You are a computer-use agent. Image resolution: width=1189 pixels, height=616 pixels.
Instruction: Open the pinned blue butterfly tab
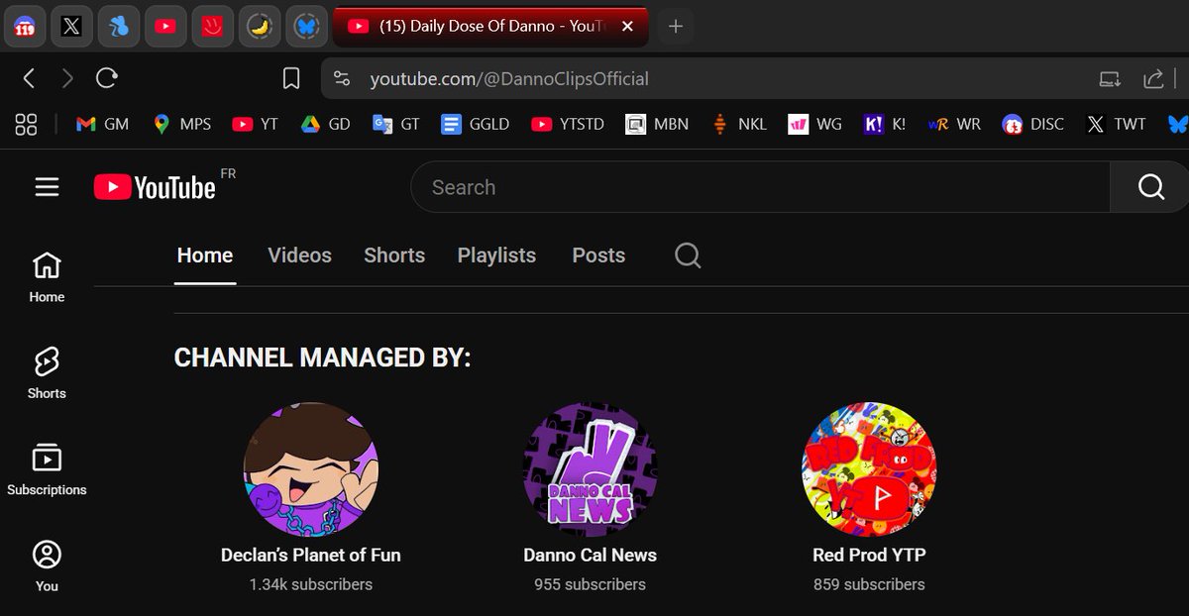[307, 27]
